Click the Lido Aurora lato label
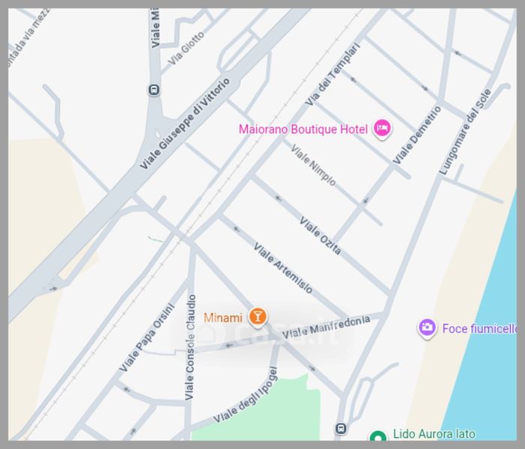The height and width of the screenshot is (449, 525). pos(434,434)
